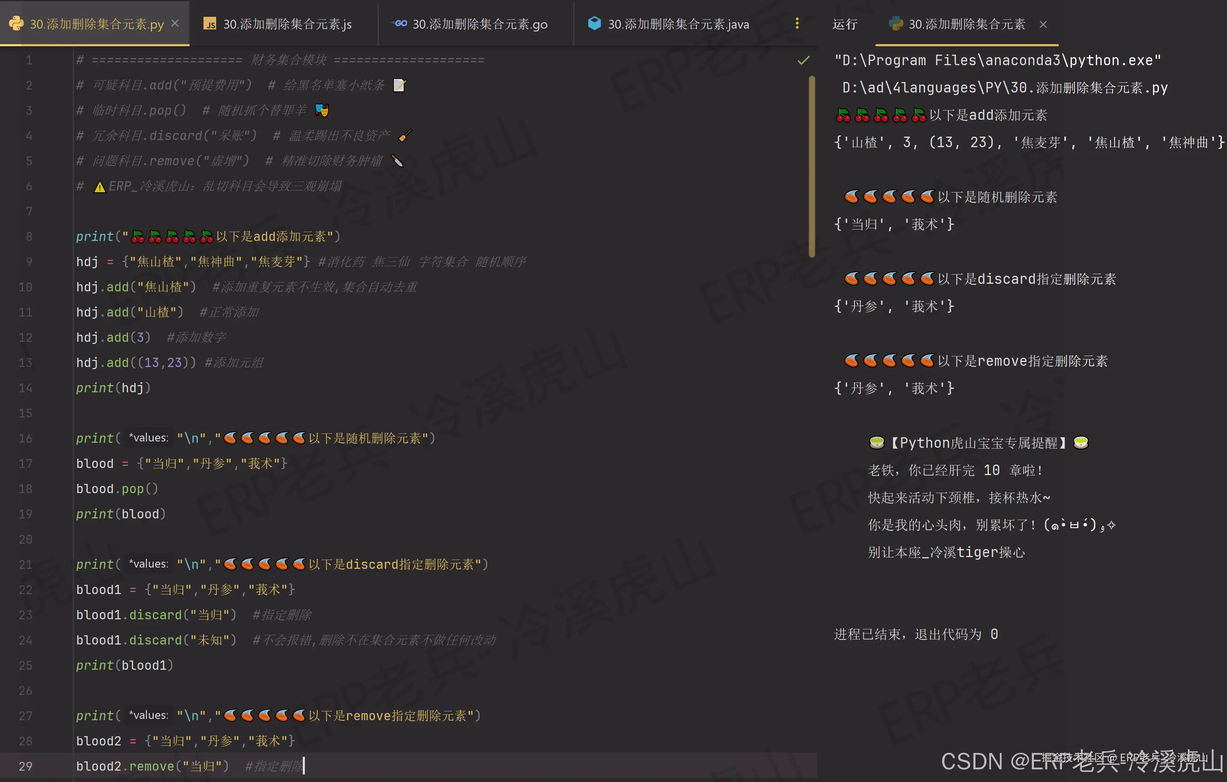Click the green inspection checkmark icon
Screen dimensions: 1227x782
803,61
